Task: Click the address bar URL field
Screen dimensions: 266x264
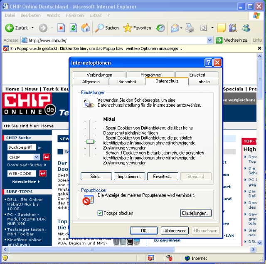Action: click(x=113, y=40)
